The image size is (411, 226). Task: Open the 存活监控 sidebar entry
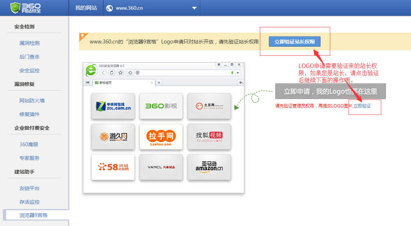pyautogui.click(x=29, y=202)
